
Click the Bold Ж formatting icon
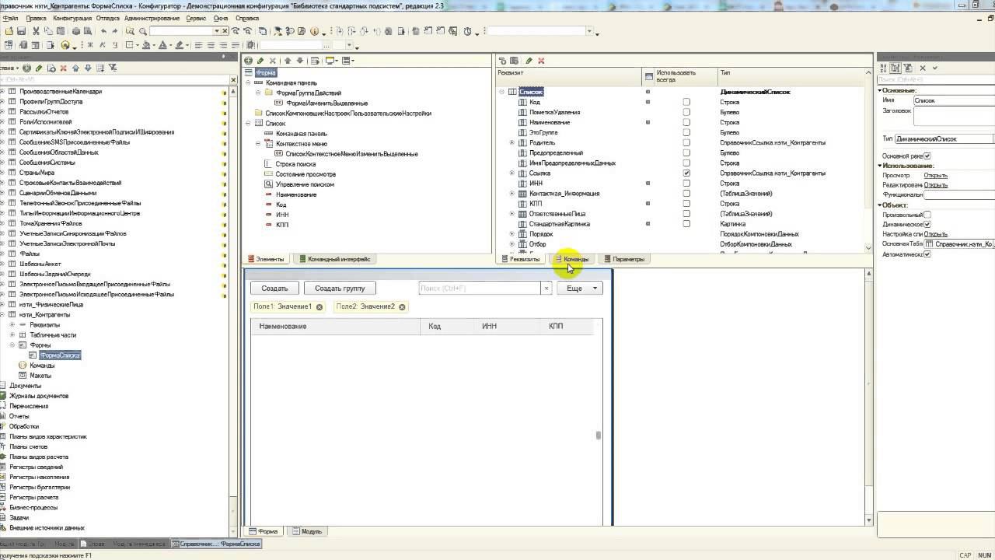[90, 45]
